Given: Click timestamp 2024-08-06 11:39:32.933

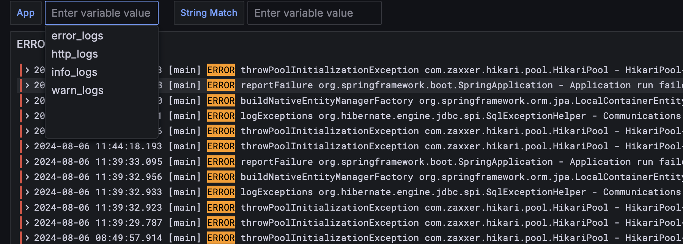Looking at the screenshot, I should pos(98,192).
